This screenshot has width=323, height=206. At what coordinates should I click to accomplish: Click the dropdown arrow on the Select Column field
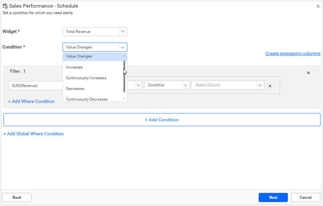pyautogui.click(x=260, y=85)
